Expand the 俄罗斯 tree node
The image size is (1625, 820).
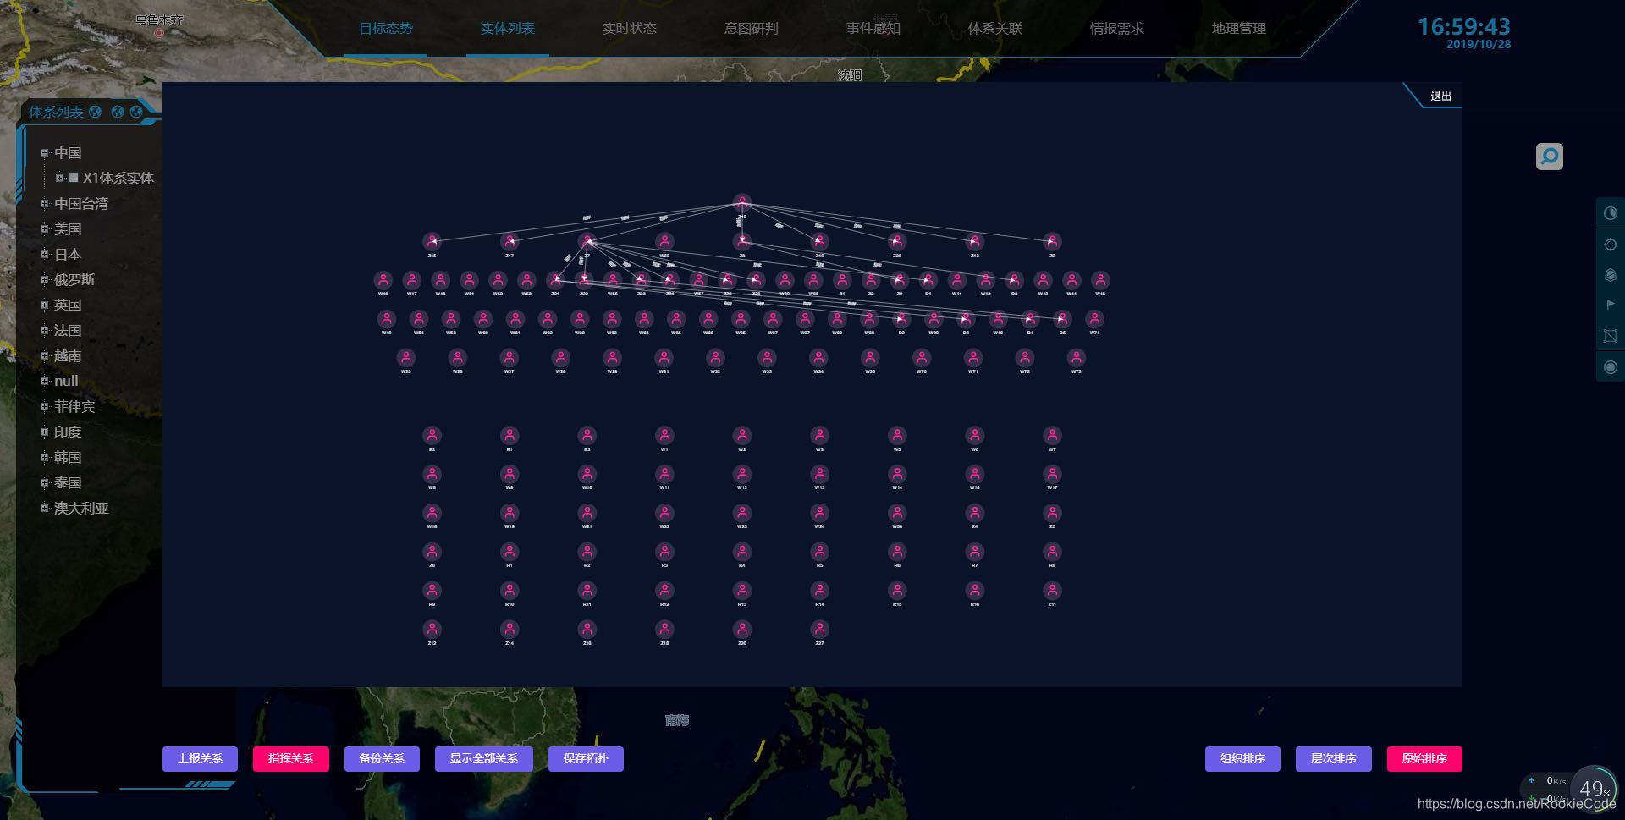tap(44, 279)
